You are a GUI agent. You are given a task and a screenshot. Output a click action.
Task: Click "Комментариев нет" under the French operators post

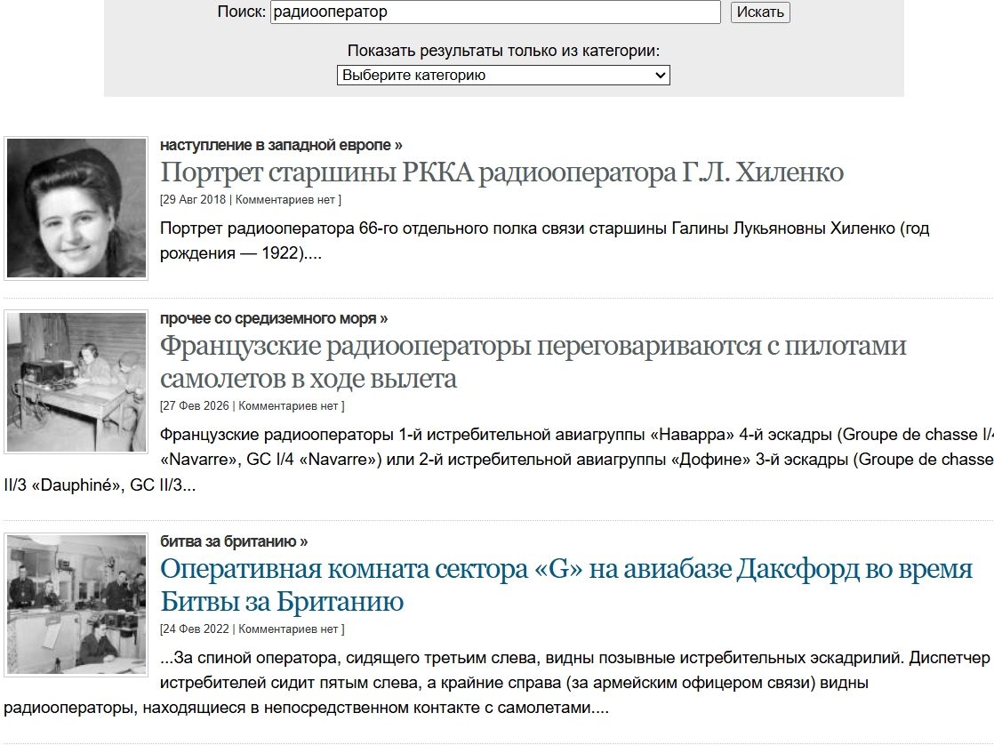coord(289,406)
